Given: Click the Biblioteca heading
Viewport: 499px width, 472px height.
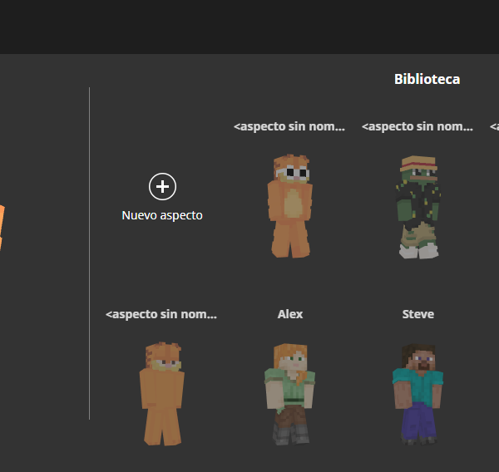Looking at the screenshot, I should [427, 79].
